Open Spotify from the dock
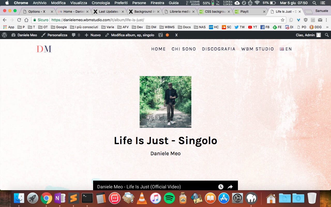Viewport: 331px width, 207px height. [169, 198]
